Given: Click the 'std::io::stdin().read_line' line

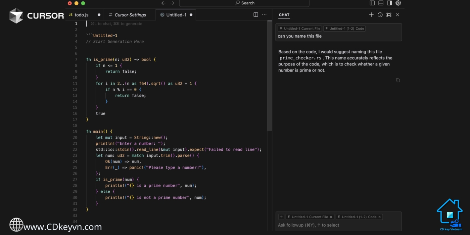Looking at the screenshot, I should coord(179,150).
